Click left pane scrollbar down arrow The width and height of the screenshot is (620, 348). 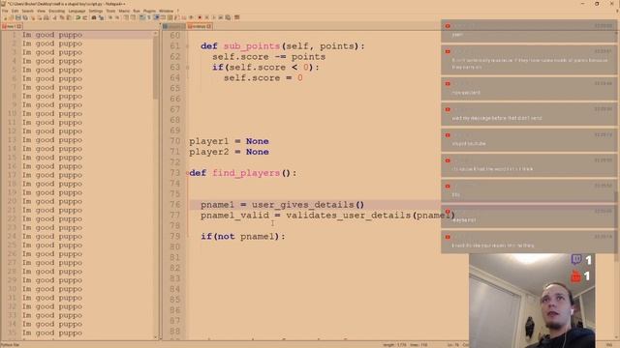(x=155, y=337)
